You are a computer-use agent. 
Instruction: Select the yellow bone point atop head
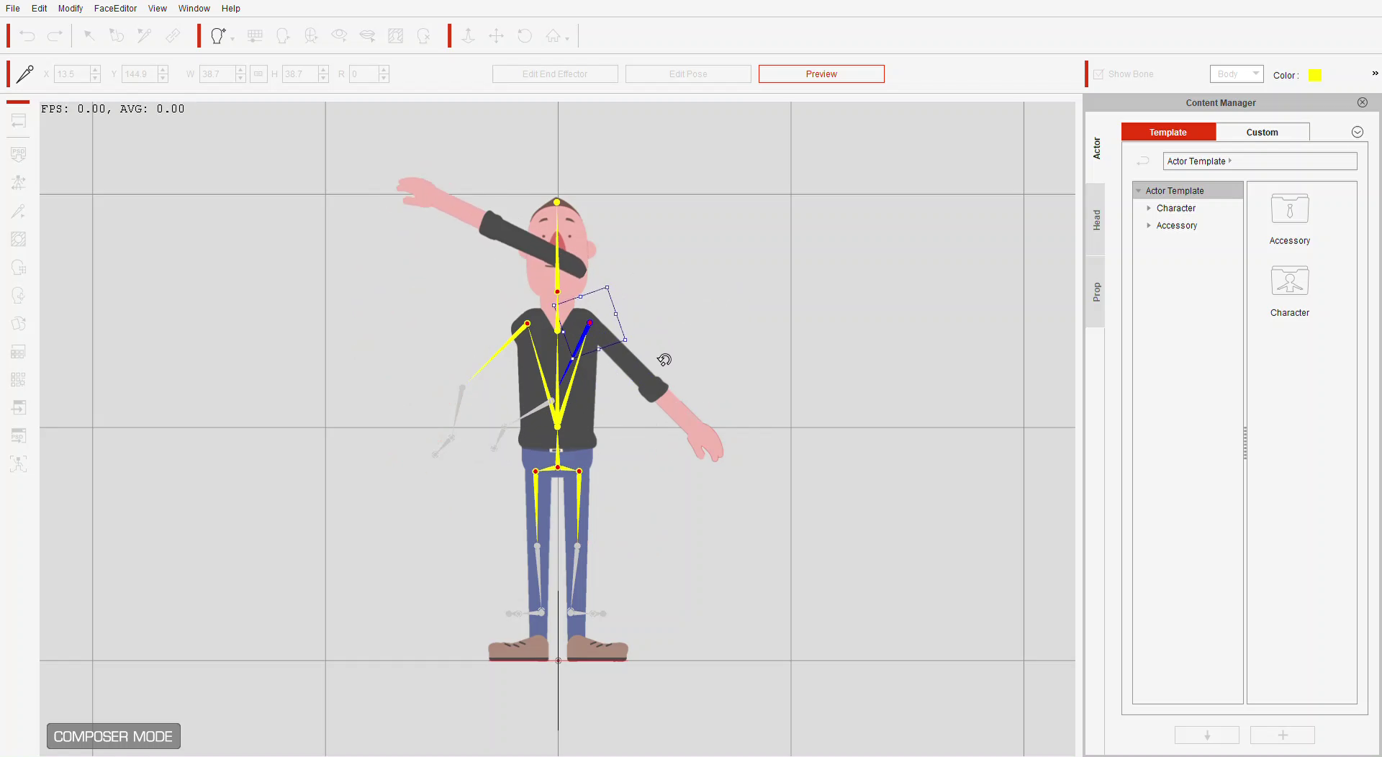[557, 202]
